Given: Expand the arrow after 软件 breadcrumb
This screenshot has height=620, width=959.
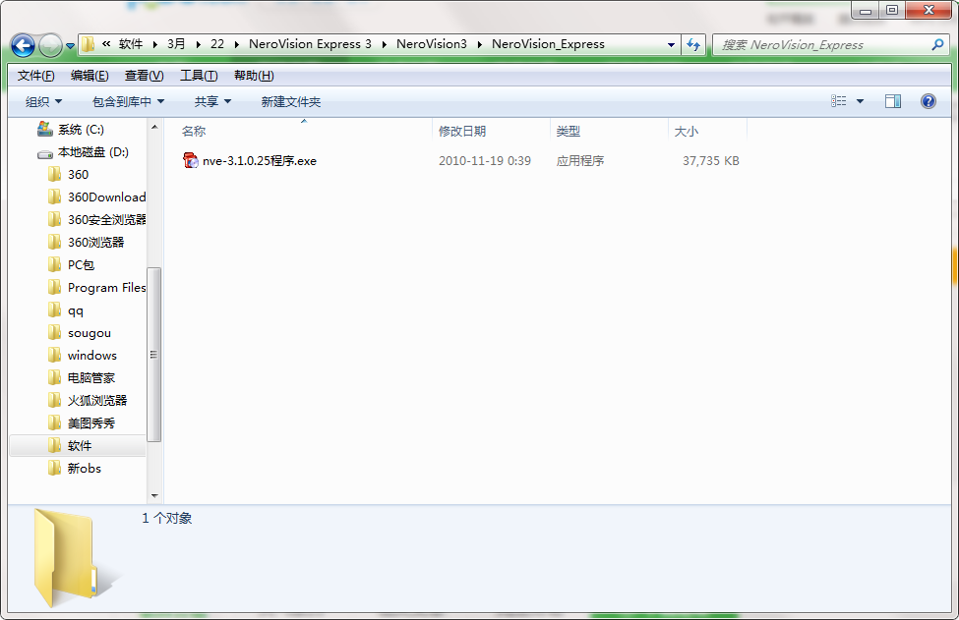Looking at the screenshot, I should tap(154, 44).
